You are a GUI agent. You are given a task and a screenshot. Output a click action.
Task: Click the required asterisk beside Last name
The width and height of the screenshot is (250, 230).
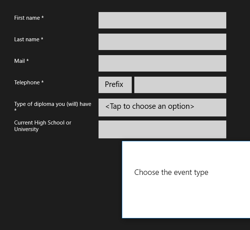click(x=42, y=39)
